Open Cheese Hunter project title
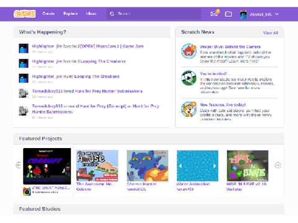The width and height of the screenshot is (298, 223). click(142, 184)
